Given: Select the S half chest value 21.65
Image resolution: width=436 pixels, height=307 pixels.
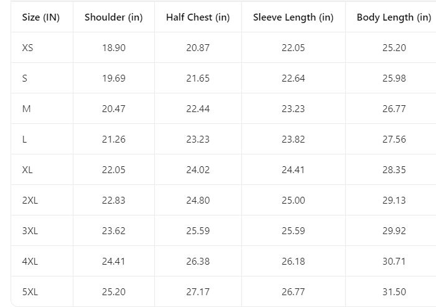Looking at the screenshot, I should (198, 78).
